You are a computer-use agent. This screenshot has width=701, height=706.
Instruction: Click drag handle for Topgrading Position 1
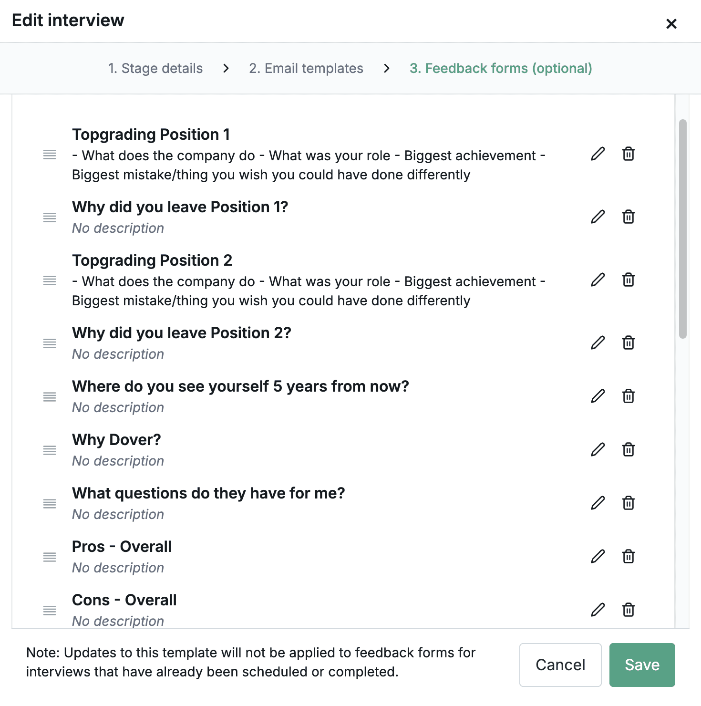tap(50, 155)
